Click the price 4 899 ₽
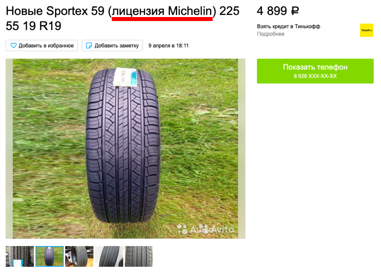 (278, 11)
